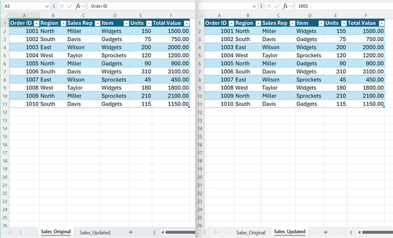This screenshot has height=238, width=393.
Task: Open Region filter dropdown in left window
Action: pyautogui.click(x=64, y=23)
